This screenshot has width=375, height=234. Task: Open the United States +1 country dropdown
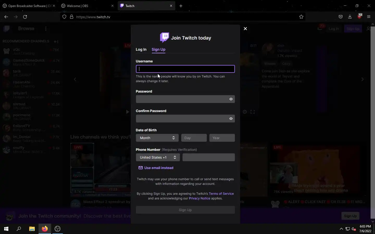click(158, 157)
